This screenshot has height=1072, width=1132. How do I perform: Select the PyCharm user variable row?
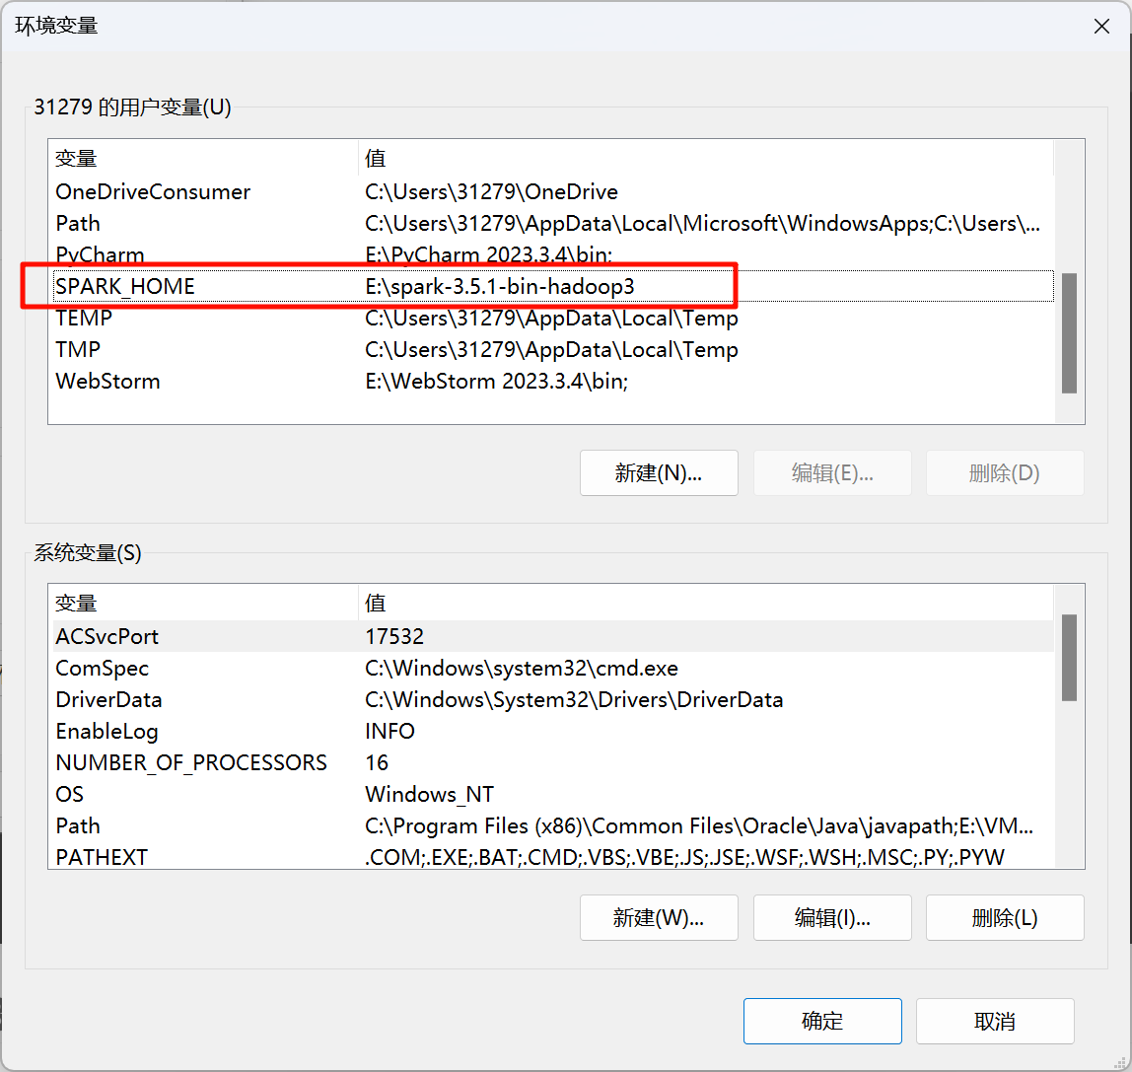click(x=100, y=254)
